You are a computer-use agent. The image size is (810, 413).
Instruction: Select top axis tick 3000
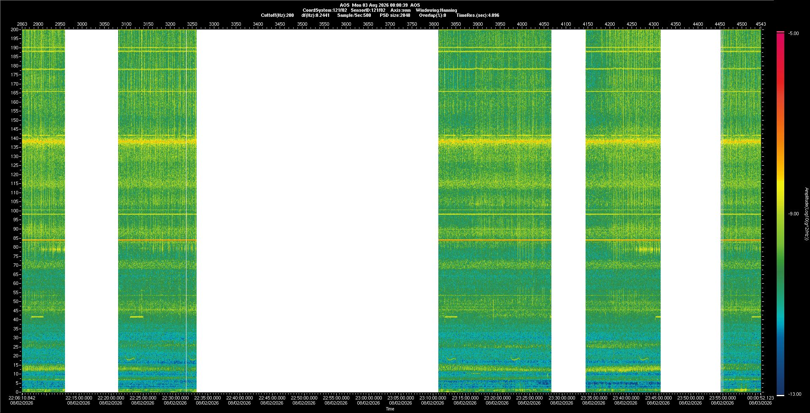point(82,24)
